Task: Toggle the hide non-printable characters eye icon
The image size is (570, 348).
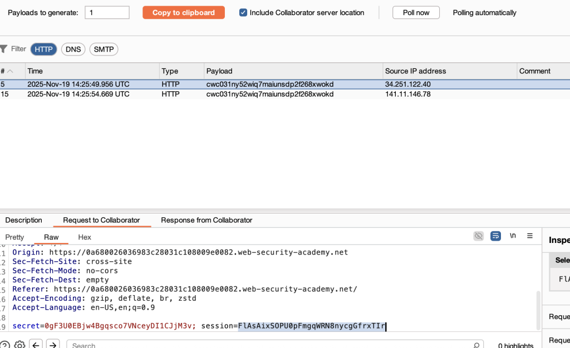Action: [x=478, y=236]
